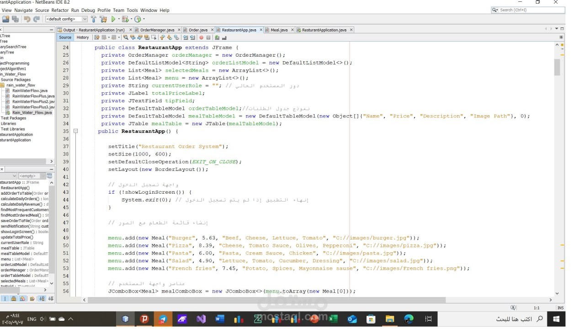The height and width of the screenshot is (329, 585).
Task: Click the Save All disks icon
Action: [x=15, y=19]
